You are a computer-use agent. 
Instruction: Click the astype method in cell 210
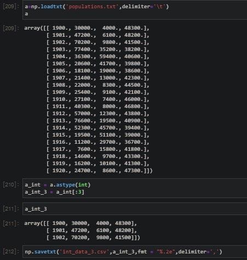point(66,185)
